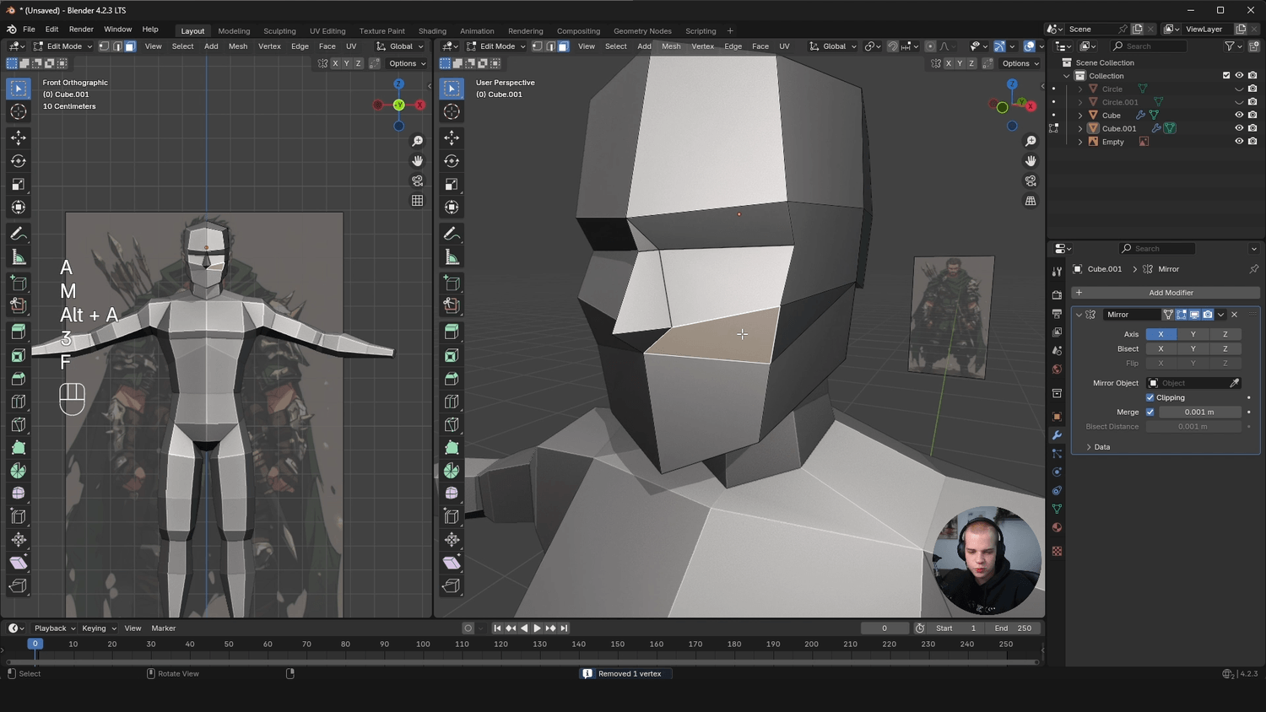
Task: Click the zoom magnifier in right viewport
Action: pyautogui.click(x=1031, y=142)
